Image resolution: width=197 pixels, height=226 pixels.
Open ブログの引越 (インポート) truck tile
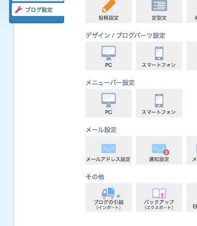coord(109,197)
